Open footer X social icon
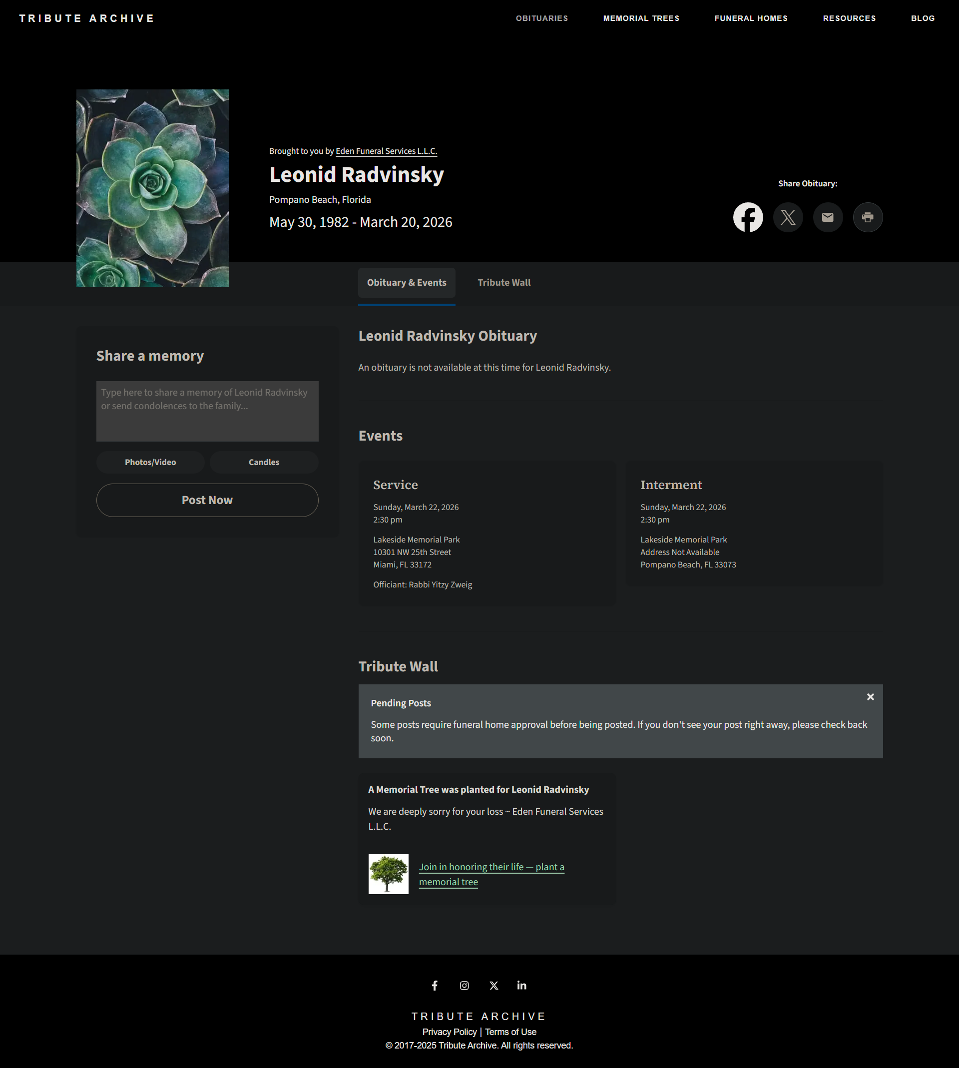The width and height of the screenshot is (959, 1068). [493, 985]
